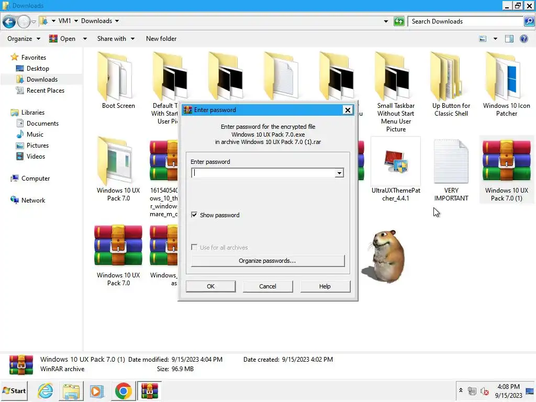Viewport: 536px width, 402px height.
Task: Click the WinRAR taskbar icon
Action: (149, 390)
